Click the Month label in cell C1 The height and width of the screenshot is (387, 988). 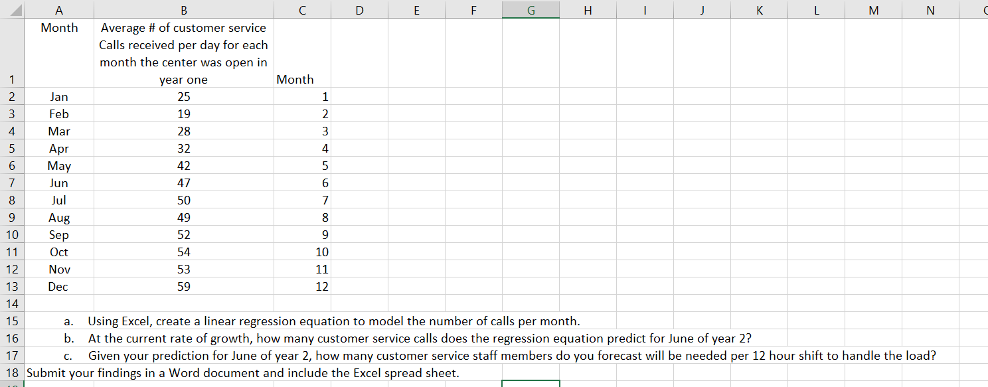coord(302,79)
